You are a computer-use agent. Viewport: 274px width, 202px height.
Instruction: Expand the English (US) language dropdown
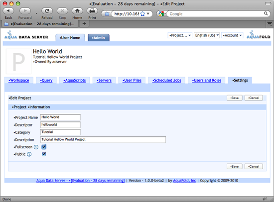(x=207, y=35)
